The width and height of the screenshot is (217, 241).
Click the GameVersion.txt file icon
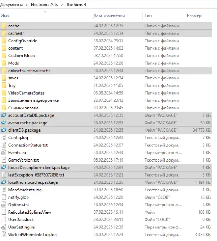(x=4, y=160)
